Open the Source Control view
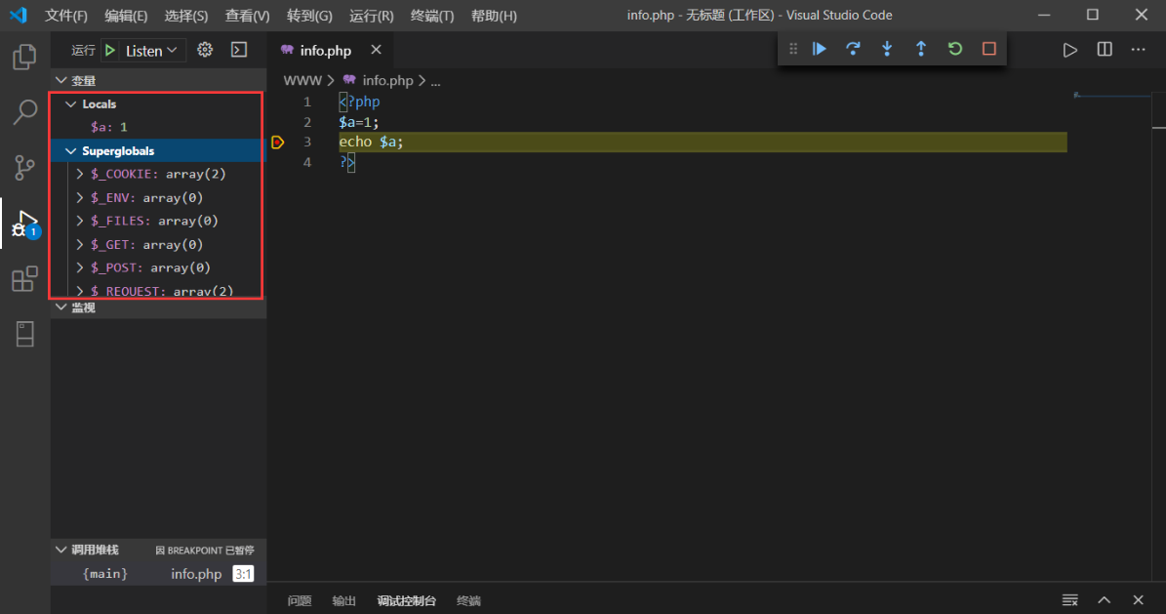1166x614 pixels. pos(24,167)
